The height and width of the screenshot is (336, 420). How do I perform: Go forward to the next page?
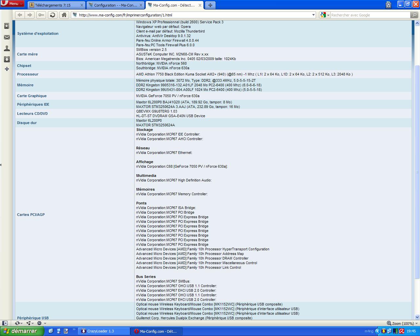click(x=30, y=15)
